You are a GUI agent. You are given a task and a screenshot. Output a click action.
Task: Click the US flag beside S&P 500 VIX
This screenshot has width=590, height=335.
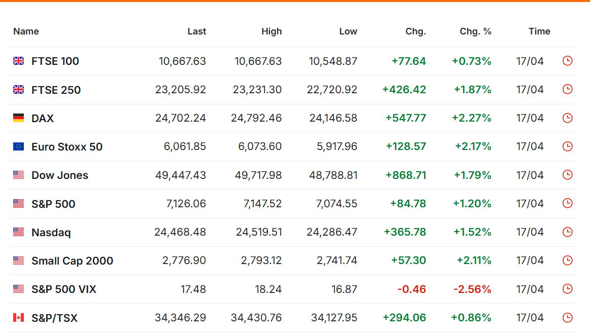pos(18,289)
